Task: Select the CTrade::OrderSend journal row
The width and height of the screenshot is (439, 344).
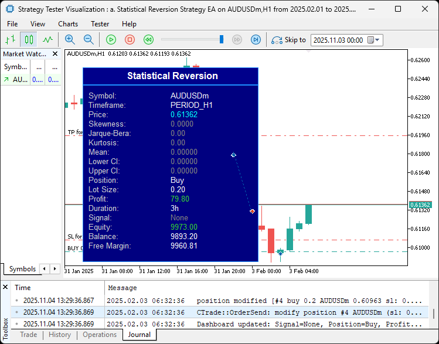Action: (x=220, y=312)
